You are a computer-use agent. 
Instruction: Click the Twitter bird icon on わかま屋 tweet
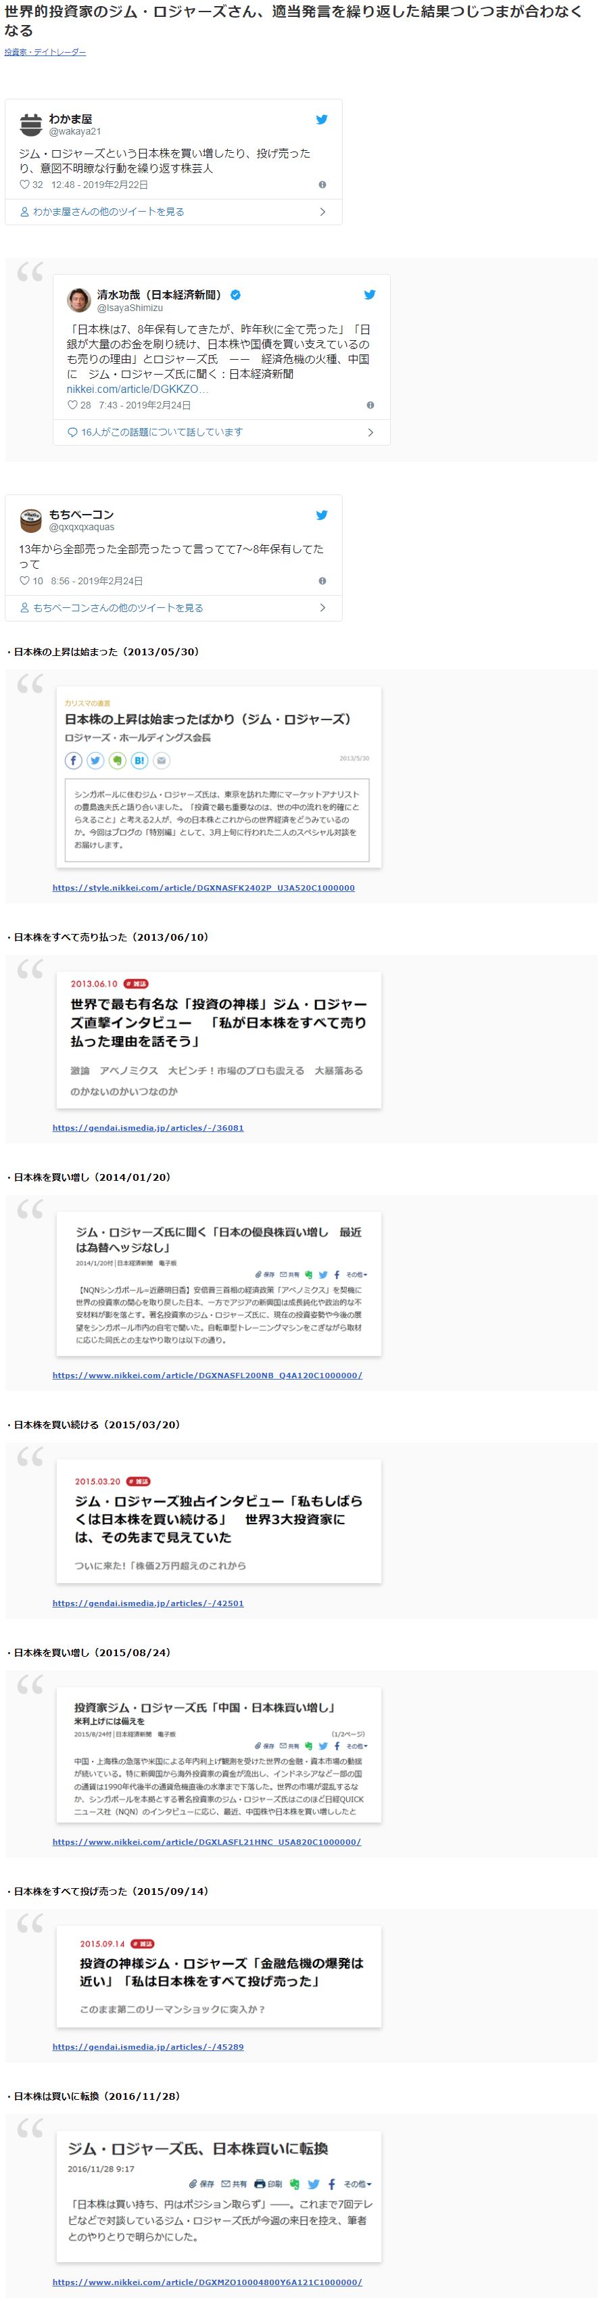[x=322, y=120]
